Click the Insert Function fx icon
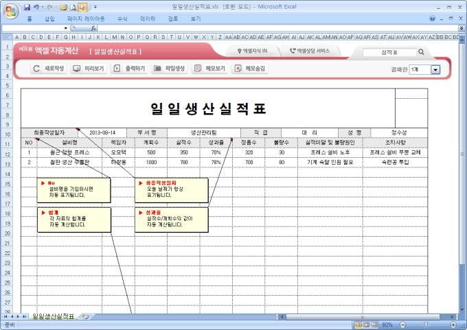 point(93,28)
